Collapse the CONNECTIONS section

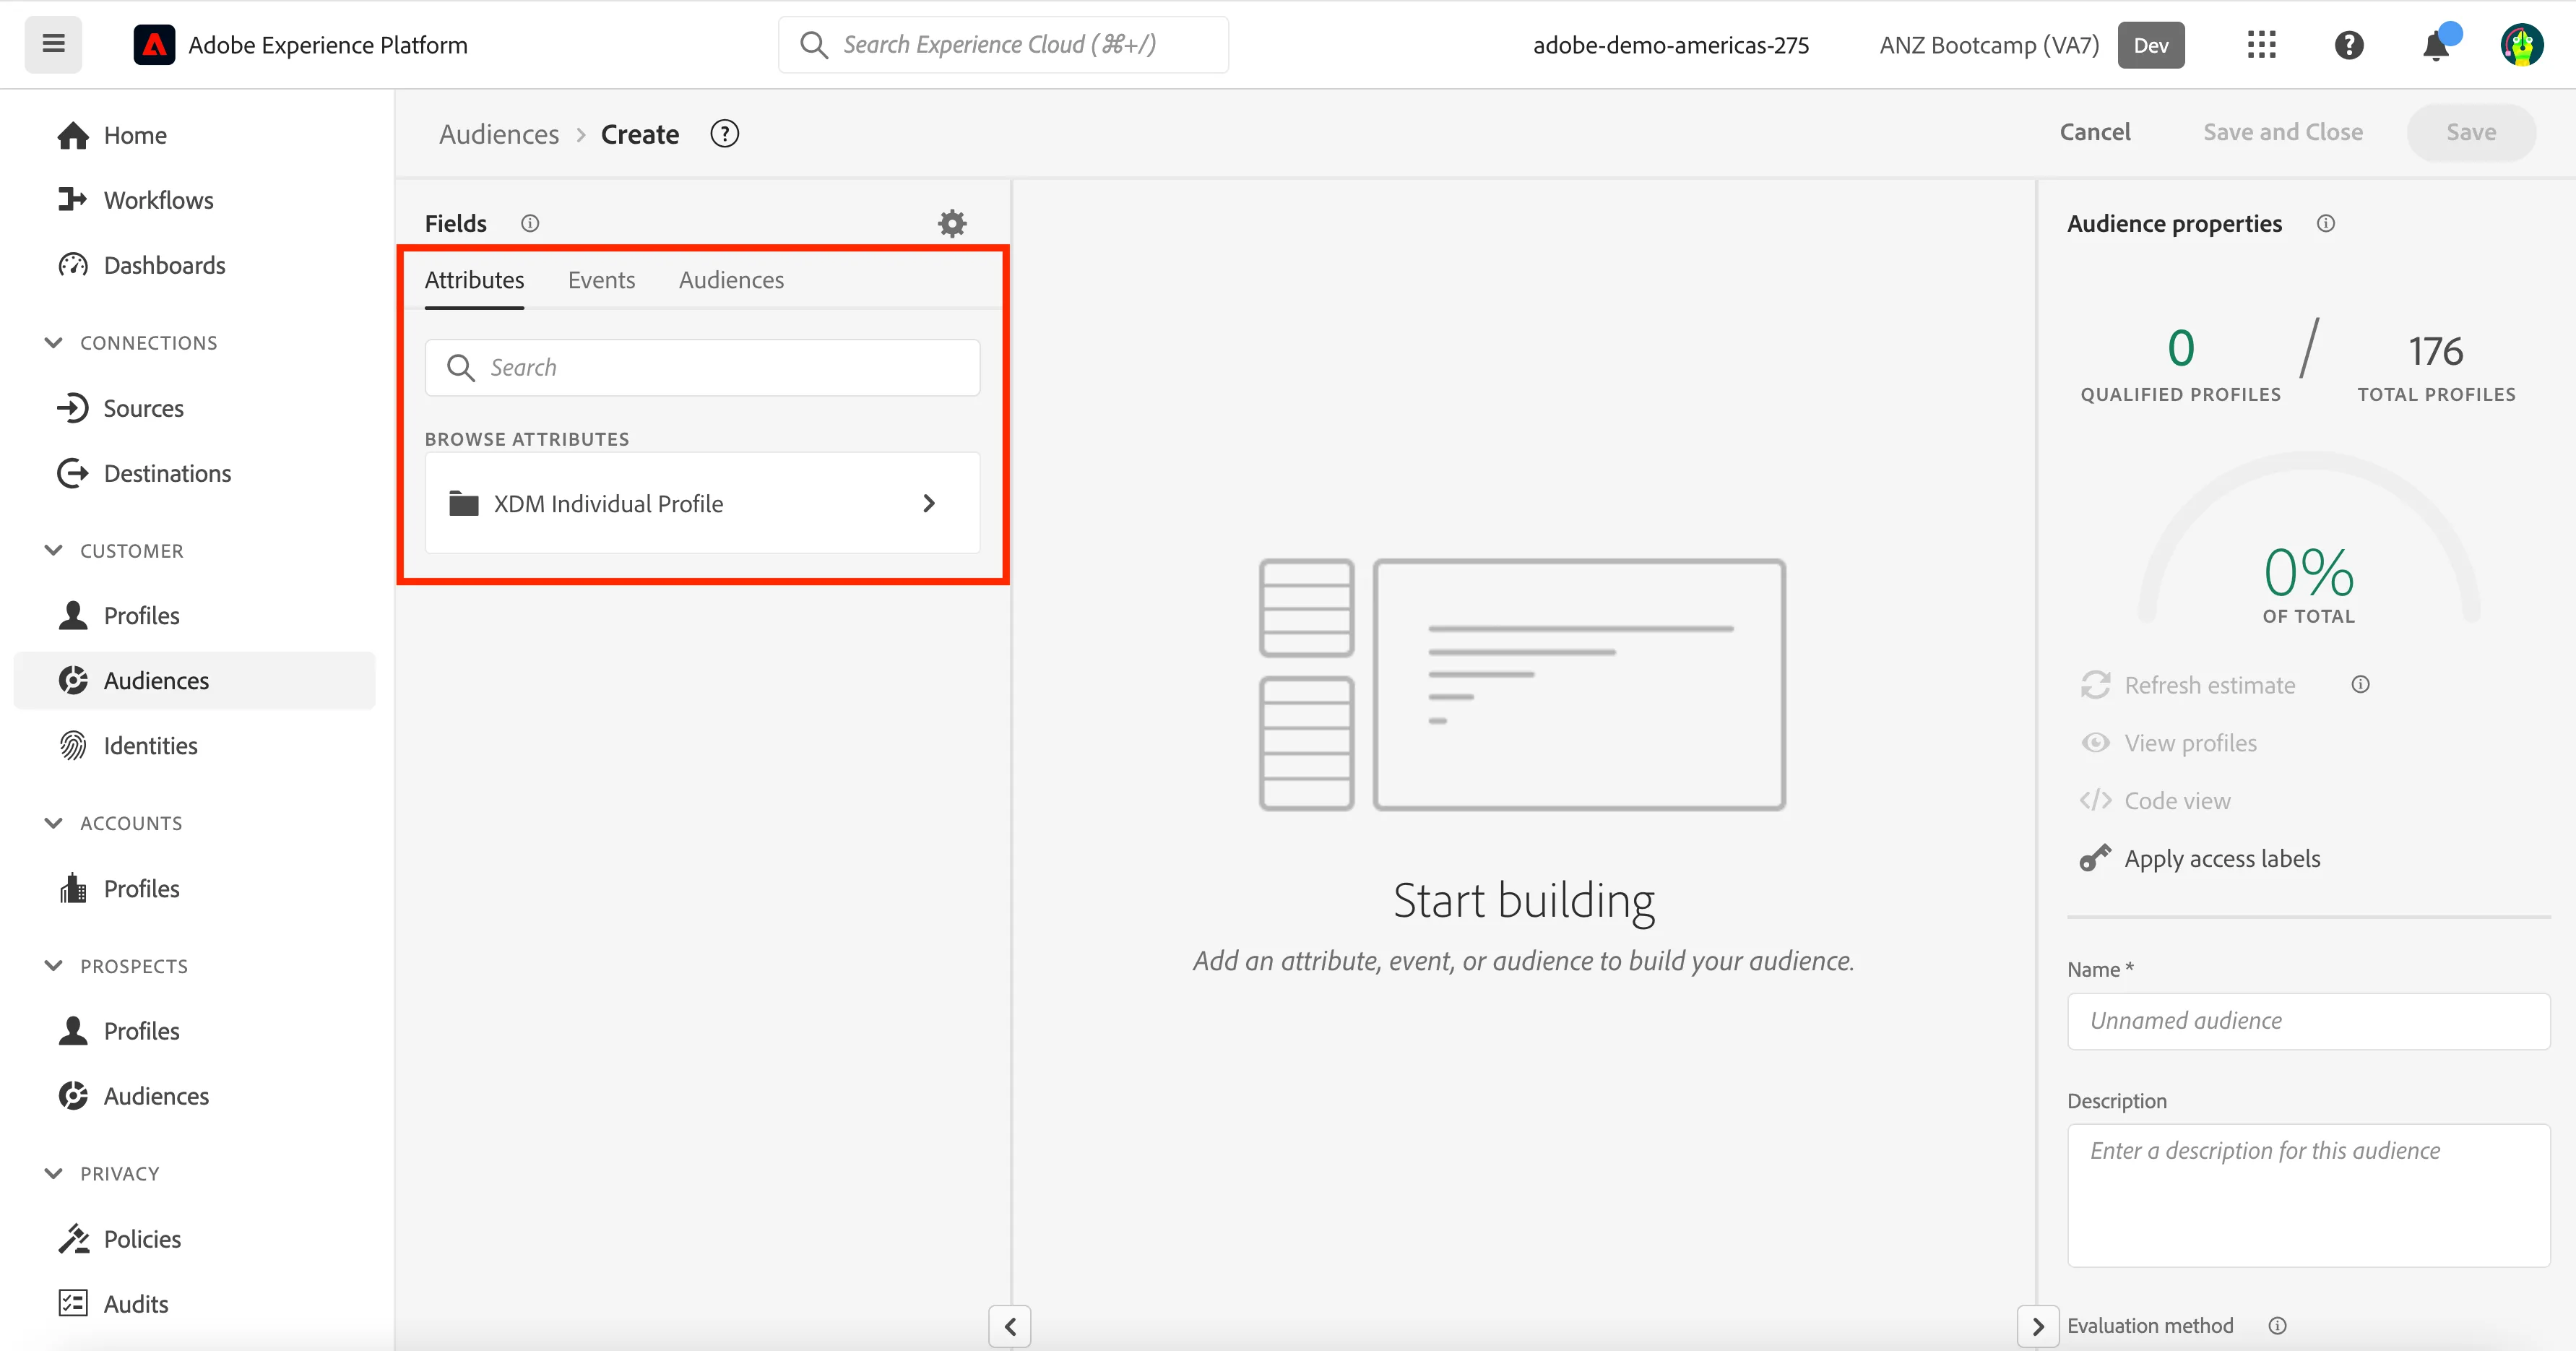click(x=54, y=342)
